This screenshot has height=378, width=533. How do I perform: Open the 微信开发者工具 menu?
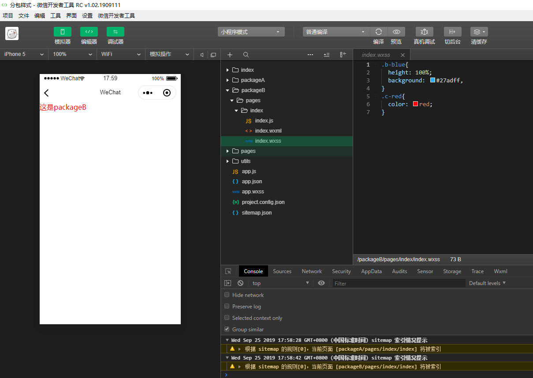coord(116,15)
